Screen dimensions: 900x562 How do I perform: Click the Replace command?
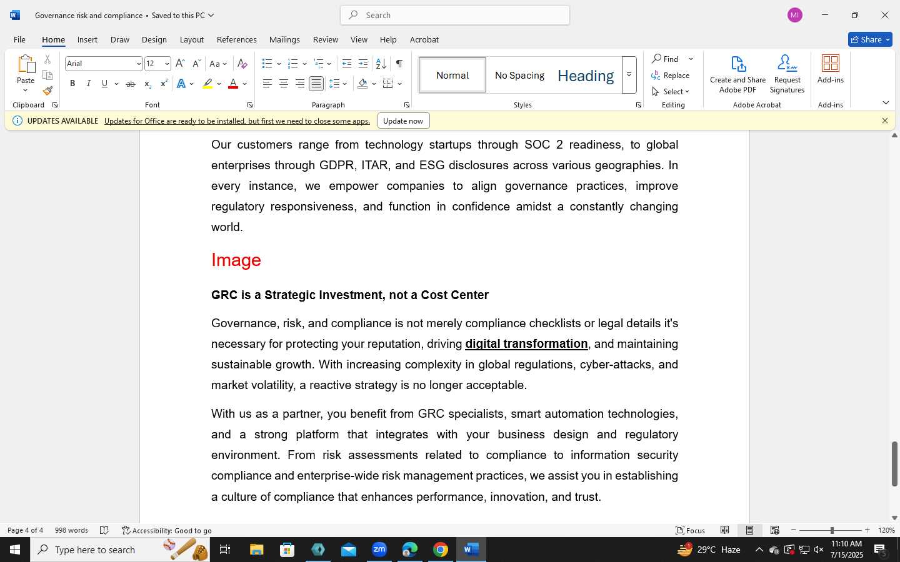pos(671,76)
